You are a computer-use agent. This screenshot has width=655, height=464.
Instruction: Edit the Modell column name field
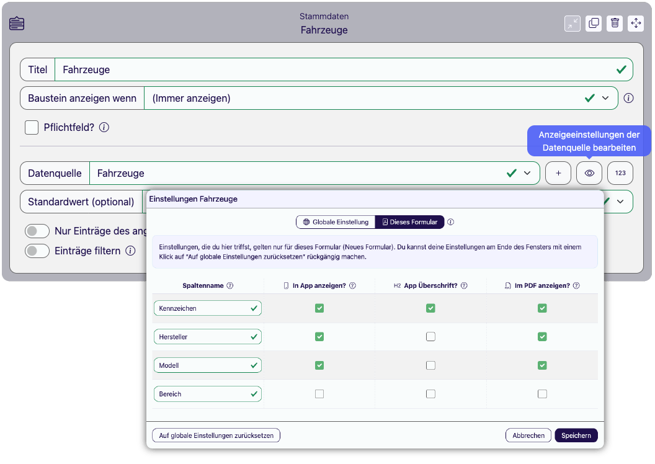(208, 365)
